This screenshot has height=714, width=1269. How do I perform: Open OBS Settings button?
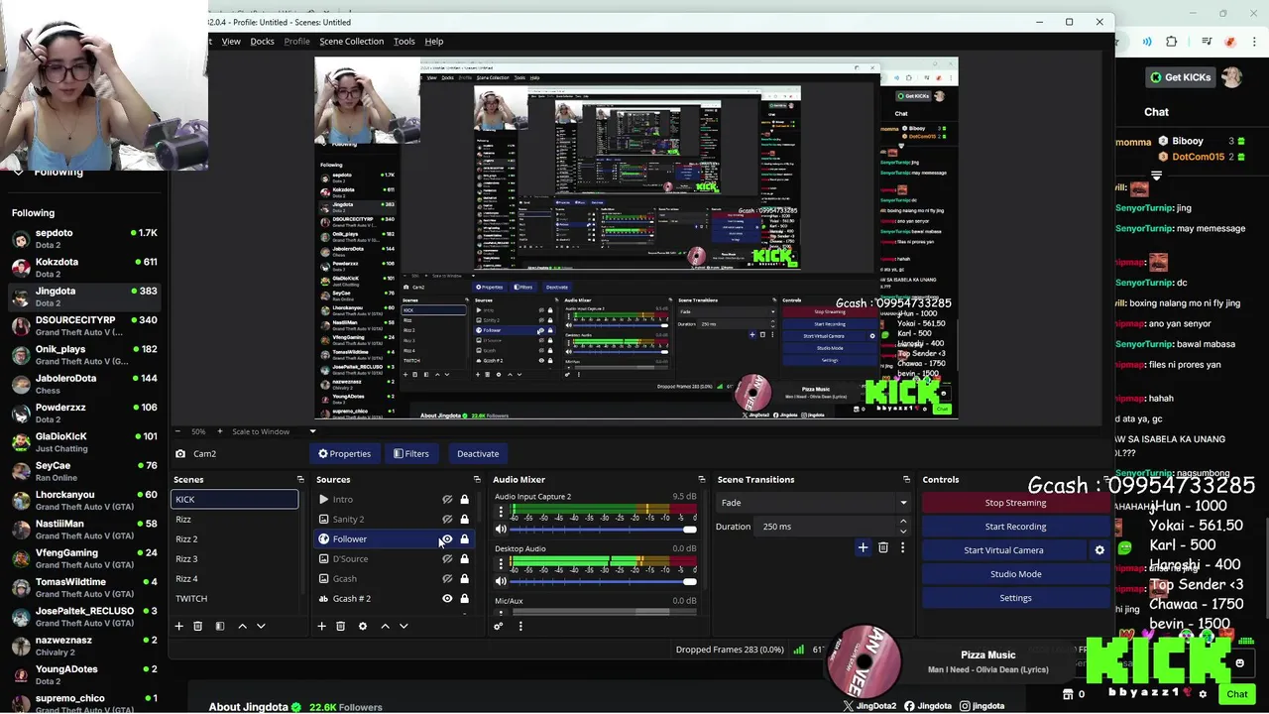(x=1015, y=598)
